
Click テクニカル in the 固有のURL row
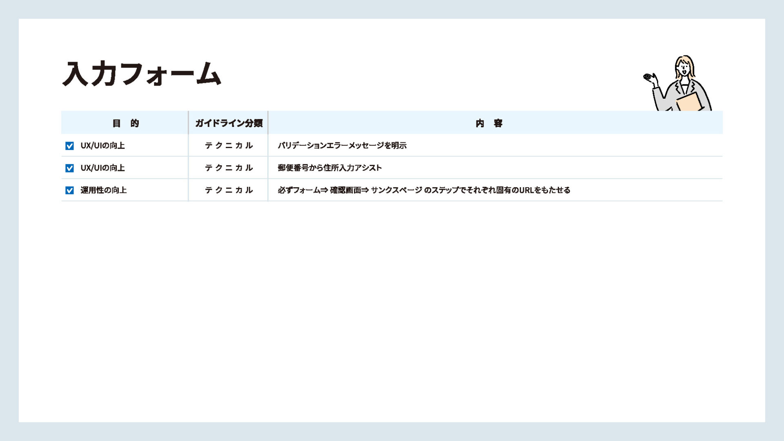(229, 190)
